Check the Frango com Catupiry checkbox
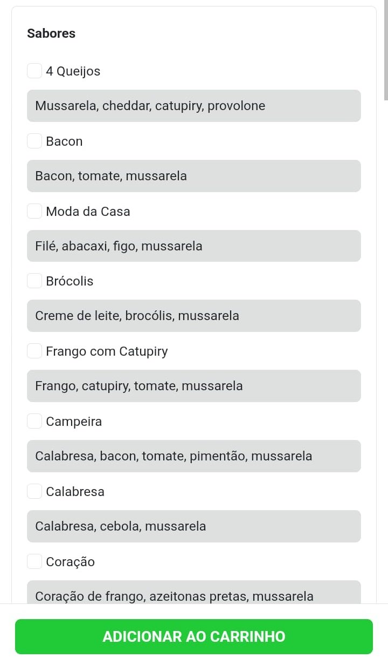 click(x=34, y=351)
